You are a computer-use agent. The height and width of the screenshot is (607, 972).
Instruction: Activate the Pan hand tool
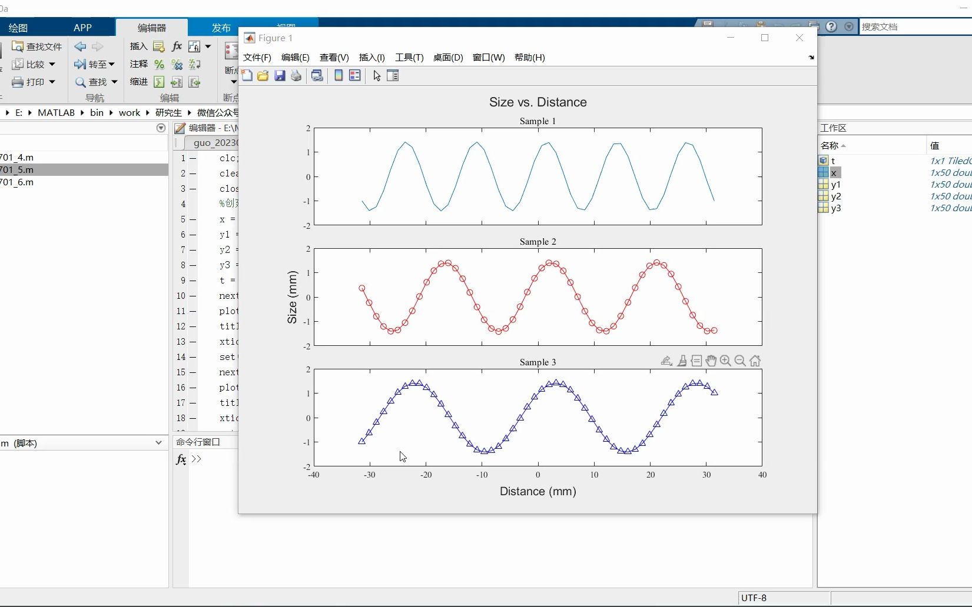click(x=711, y=361)
